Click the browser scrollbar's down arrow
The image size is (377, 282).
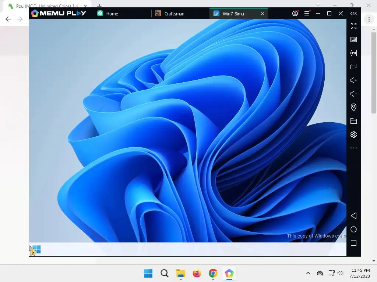coord(374,261)
